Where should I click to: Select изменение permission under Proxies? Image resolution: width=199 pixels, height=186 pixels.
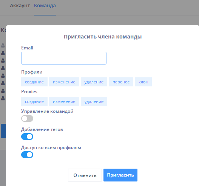click(64, 101)
